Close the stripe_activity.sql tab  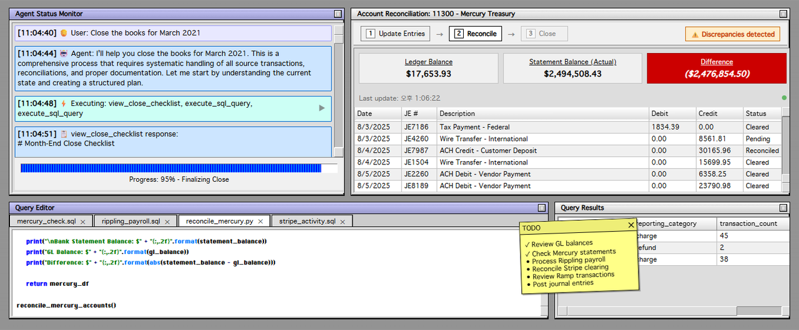pyautogui.click(x=344, y=221)
